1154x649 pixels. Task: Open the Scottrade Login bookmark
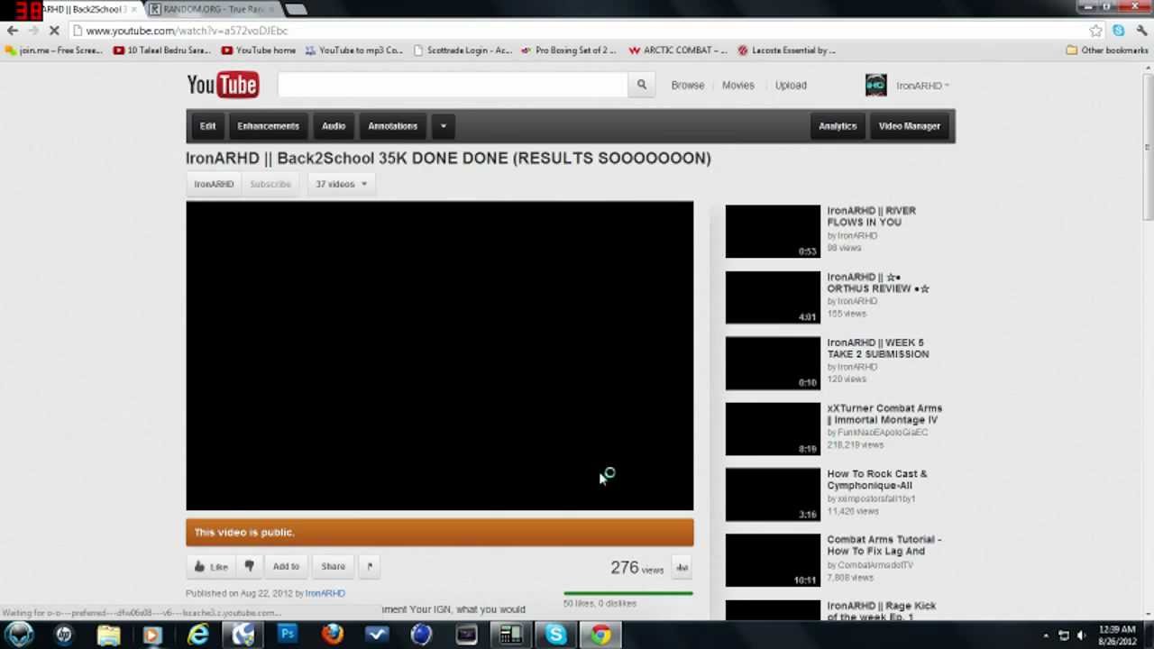coord(463,50)
